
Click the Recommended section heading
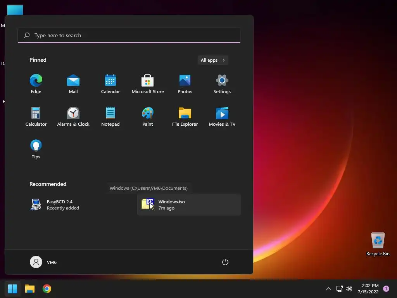(48, 184)
